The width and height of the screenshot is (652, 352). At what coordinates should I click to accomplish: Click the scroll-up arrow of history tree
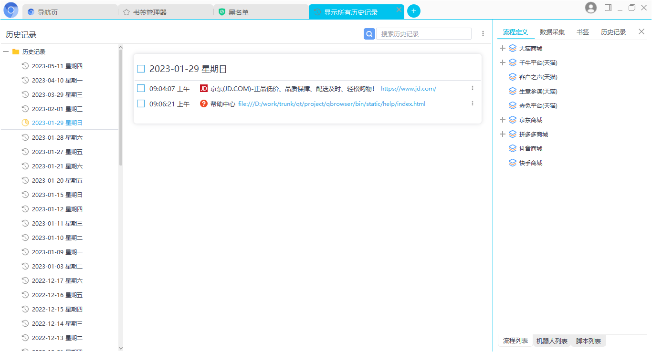coord(121,47)
